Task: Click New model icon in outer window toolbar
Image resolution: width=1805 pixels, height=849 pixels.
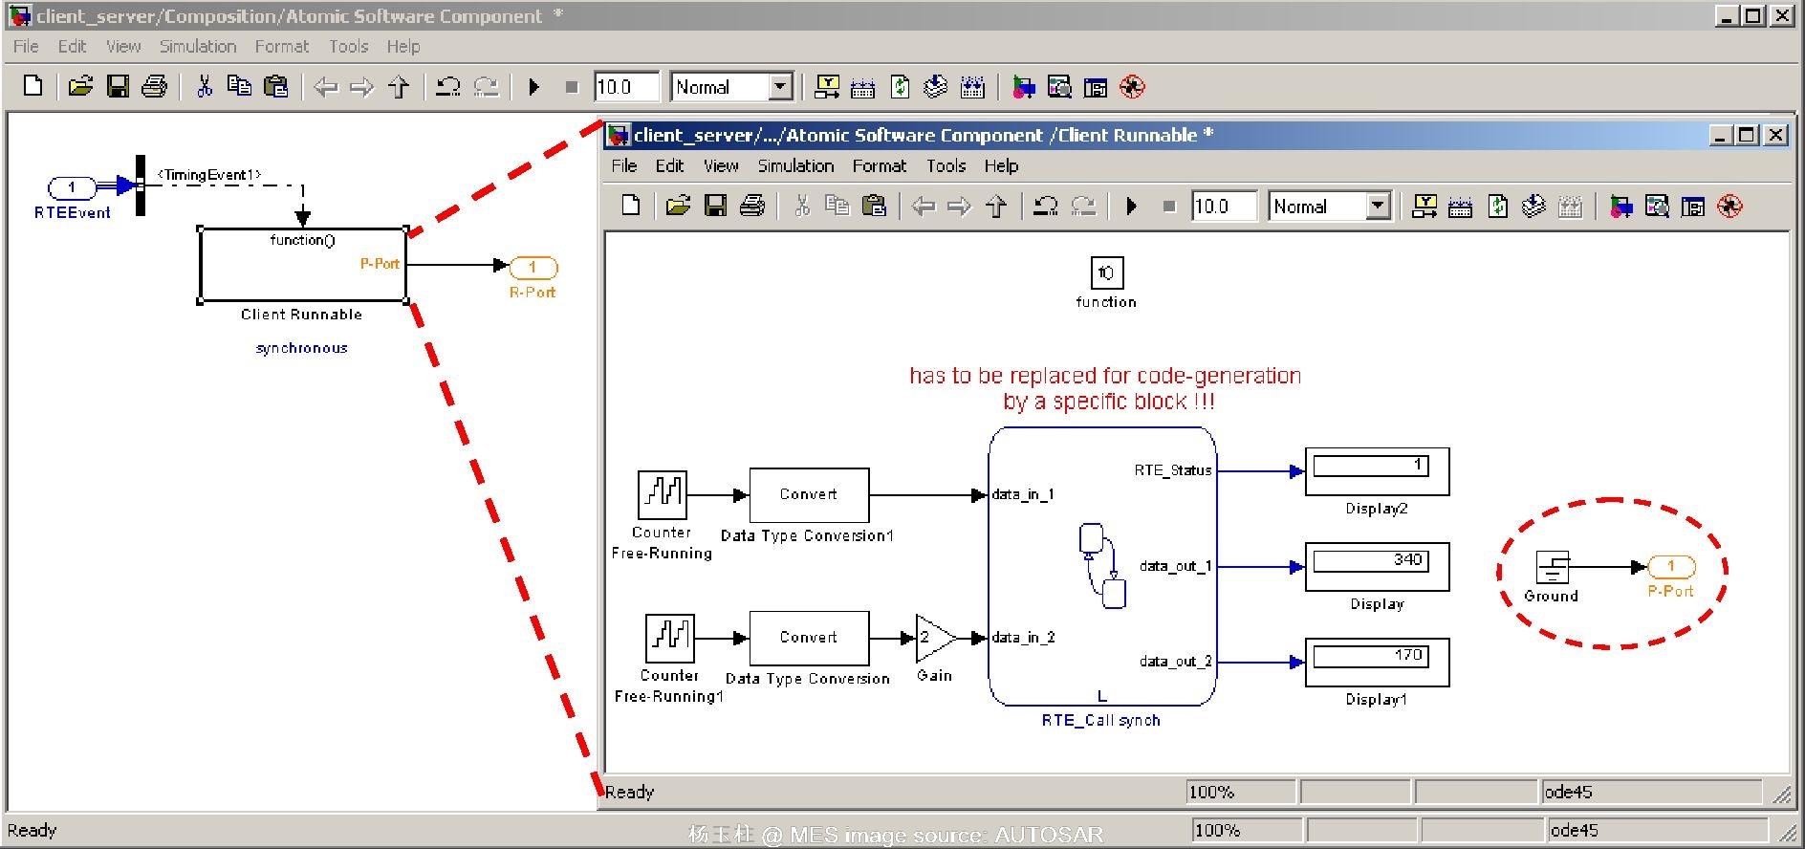Action: [33, 87]
